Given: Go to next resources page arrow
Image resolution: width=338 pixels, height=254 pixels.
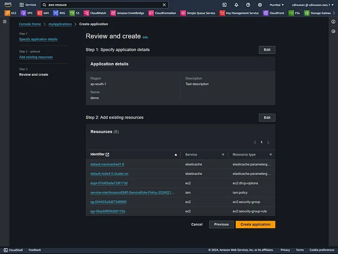Looking at the screenshot, I should (x=268, y=143).
